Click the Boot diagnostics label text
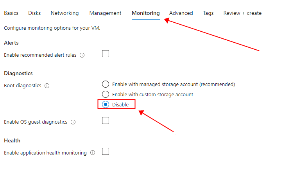 tap(22, 86)
